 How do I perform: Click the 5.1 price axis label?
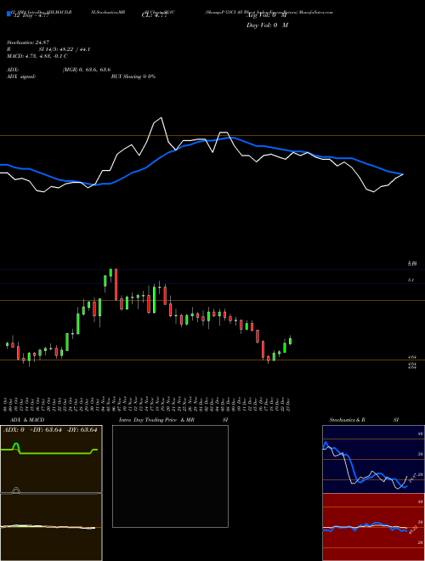click(x=411, y=280)
